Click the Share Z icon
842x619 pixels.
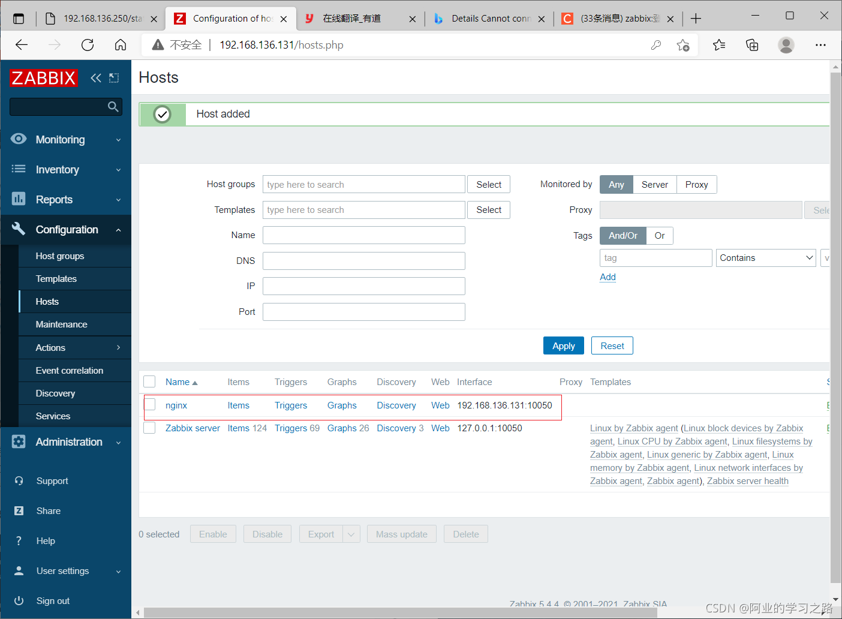tap(19, 511)
